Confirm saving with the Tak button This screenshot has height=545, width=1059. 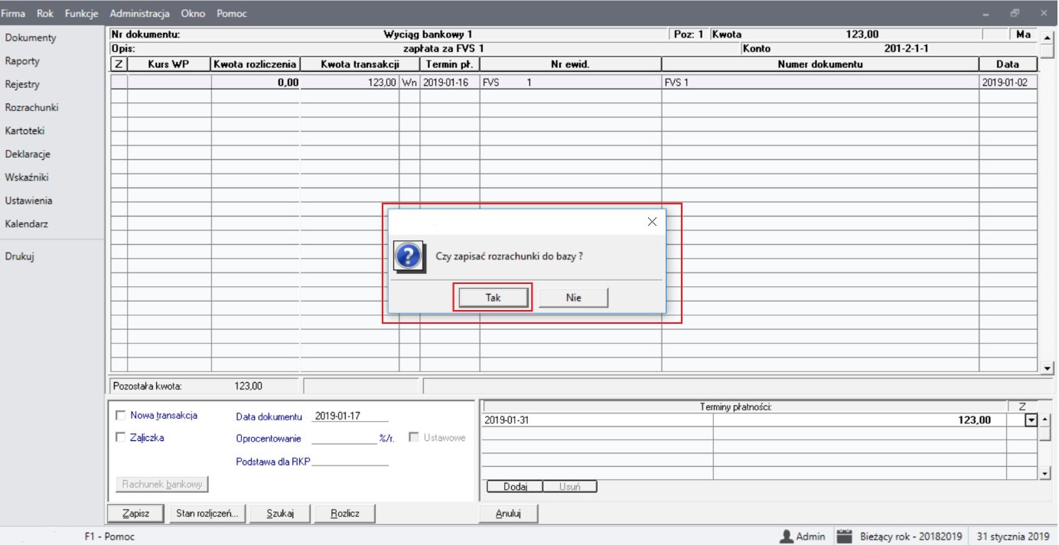tap(493, 298)
